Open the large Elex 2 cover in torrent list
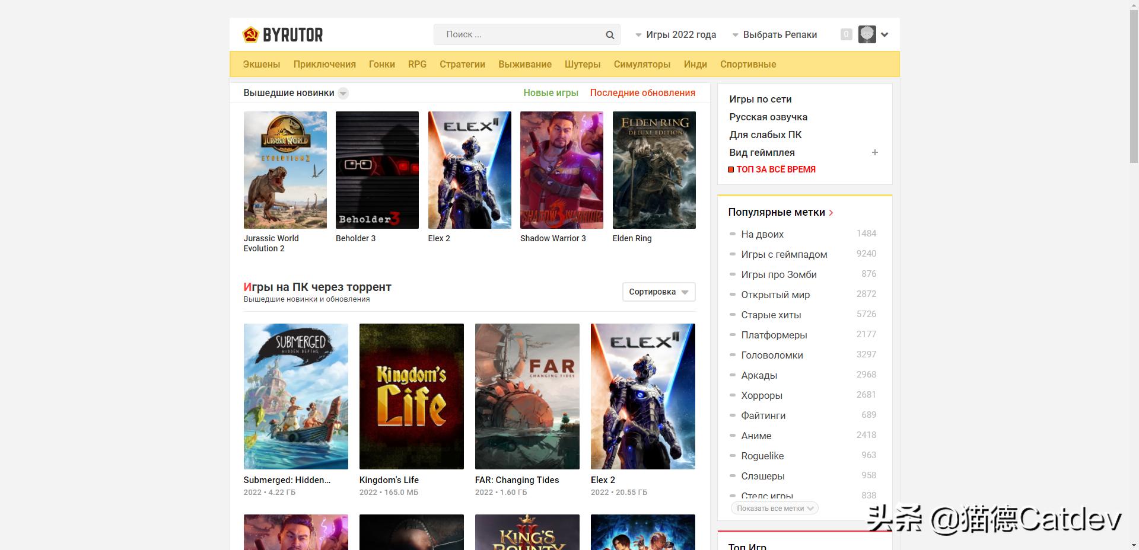This screenshot has width=1139, height=550. [x=643, y=396]
